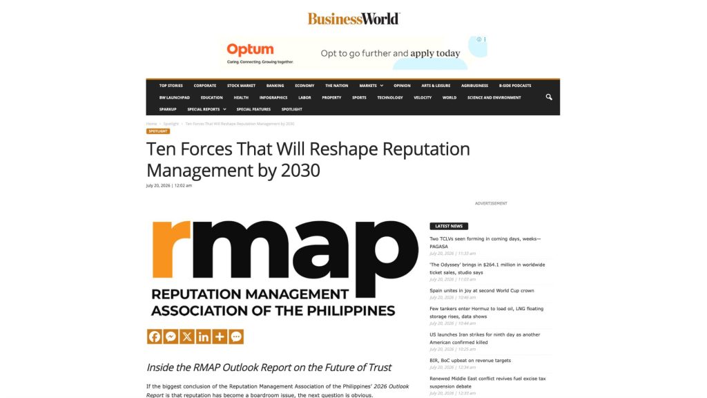Open World section
Image resolution: width=707 pixels, height=398 pixels.
449,97
